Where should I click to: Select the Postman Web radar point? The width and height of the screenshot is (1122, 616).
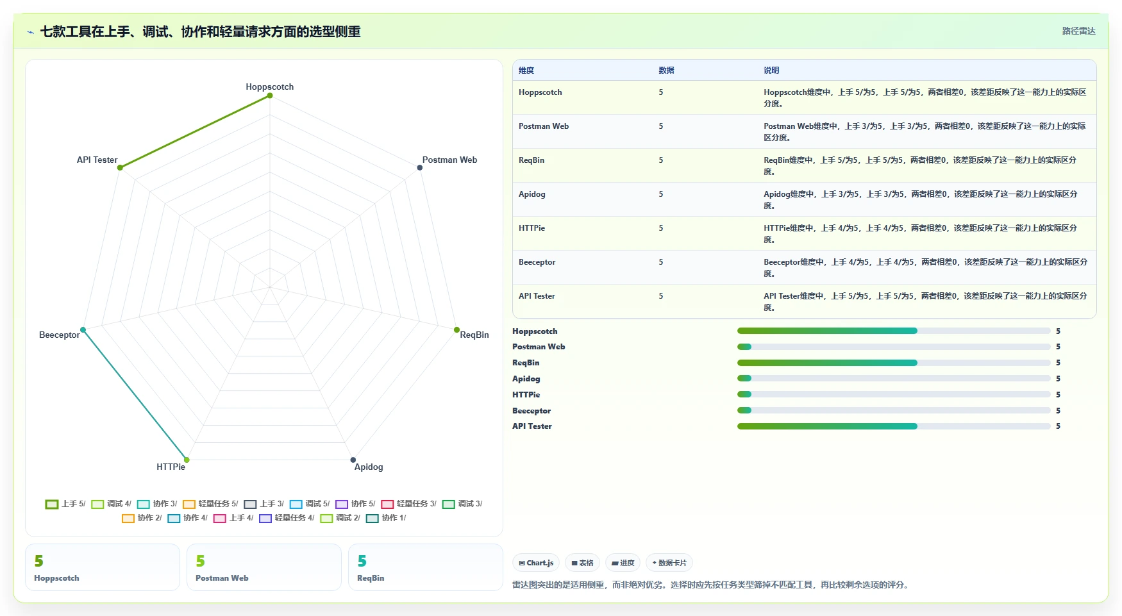pos(420,168)
